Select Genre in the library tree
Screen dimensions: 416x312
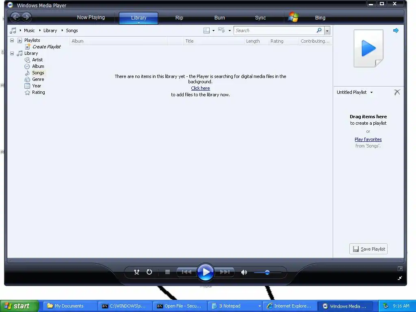click(x=38, y=79)
